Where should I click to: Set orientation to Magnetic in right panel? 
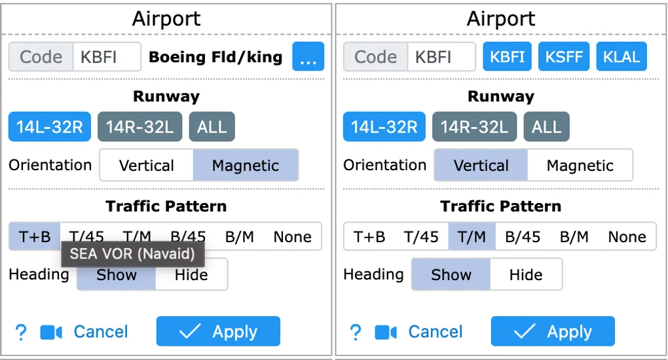(x=580, y=166)
